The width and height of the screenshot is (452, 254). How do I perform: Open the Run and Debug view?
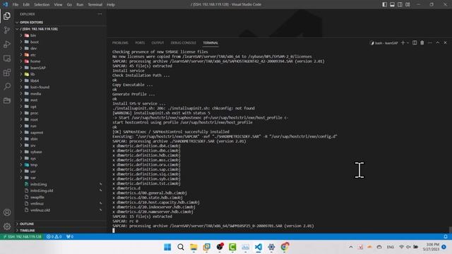pyautogui.click(x=7, y=44)
